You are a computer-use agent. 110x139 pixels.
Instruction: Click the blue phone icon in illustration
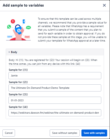(x=24, y=21)
